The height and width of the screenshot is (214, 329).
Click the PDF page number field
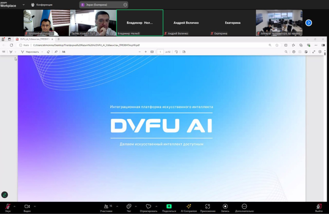(160, 52)
